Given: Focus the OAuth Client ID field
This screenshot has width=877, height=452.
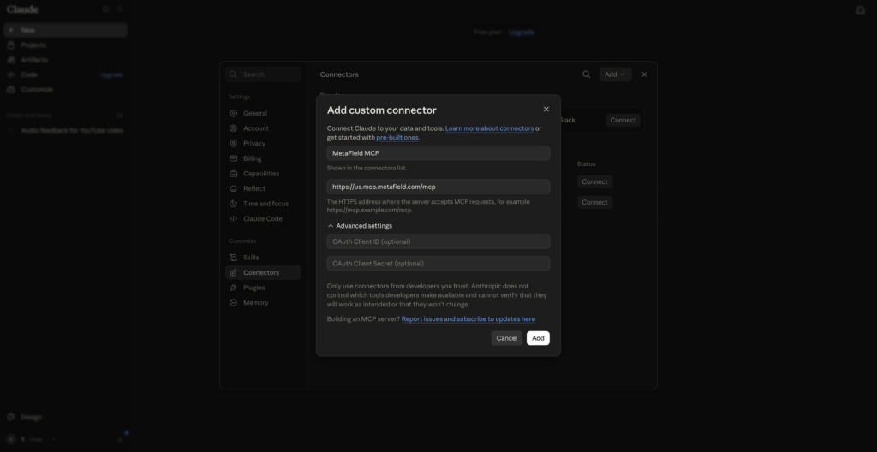Looking at the screenshot, I should coord(438,241).
